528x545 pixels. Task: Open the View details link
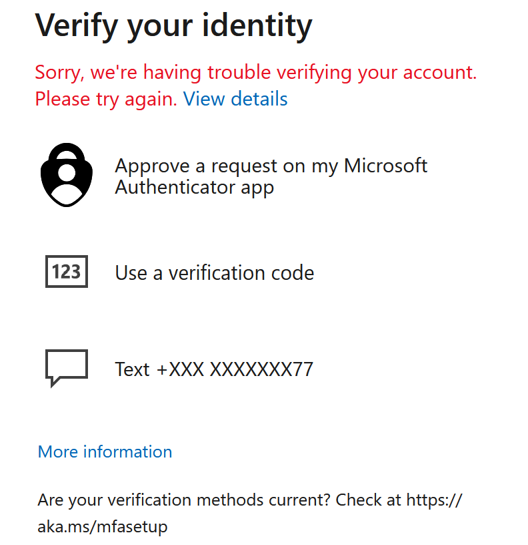coord(235,100)
